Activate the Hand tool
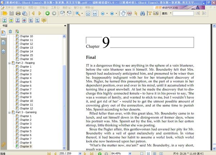The width and height of the screenshot is (216, 155). pyautogui.click(x=123, y=13)
